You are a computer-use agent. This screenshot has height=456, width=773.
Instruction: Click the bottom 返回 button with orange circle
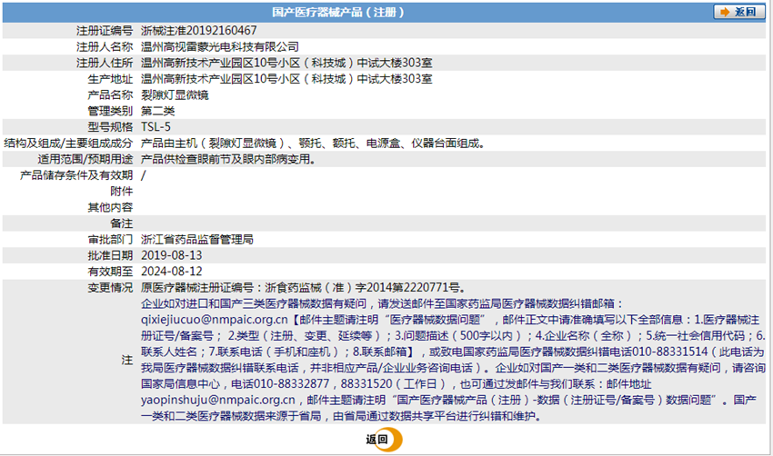[x=384, y=440]
